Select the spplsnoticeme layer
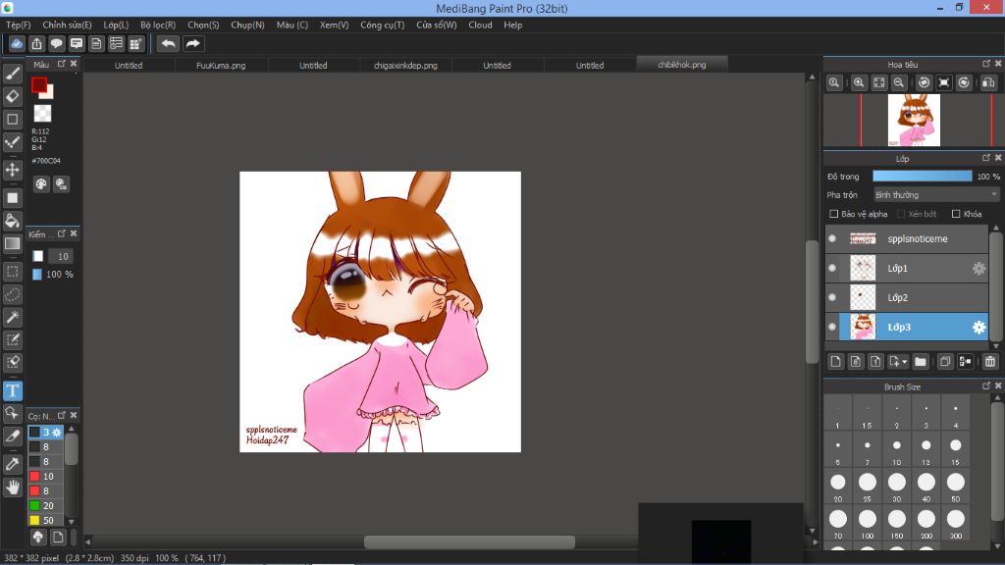 [x=918, y=238]
